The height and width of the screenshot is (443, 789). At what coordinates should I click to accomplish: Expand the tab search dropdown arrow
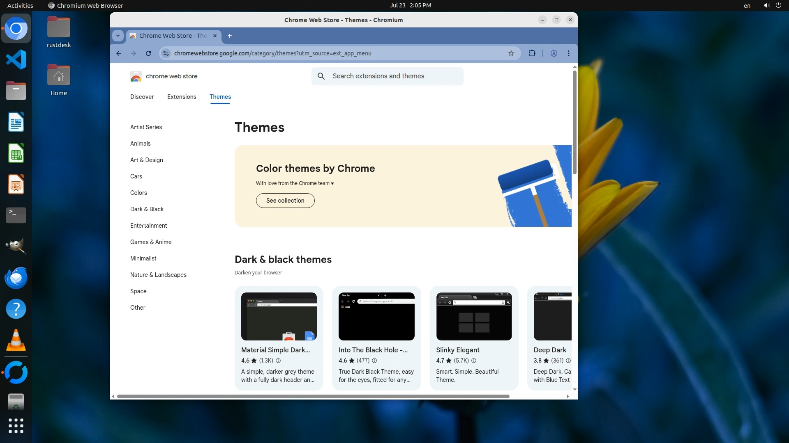point(118,36)
